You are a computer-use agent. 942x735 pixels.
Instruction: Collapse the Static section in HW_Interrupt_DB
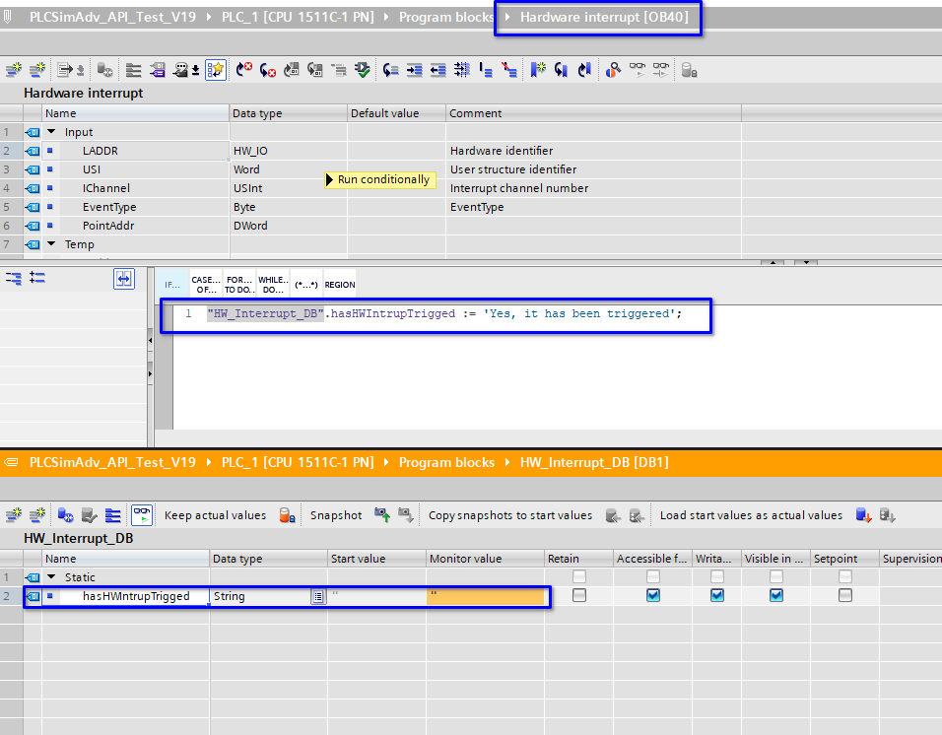click(x=51, y=577)
